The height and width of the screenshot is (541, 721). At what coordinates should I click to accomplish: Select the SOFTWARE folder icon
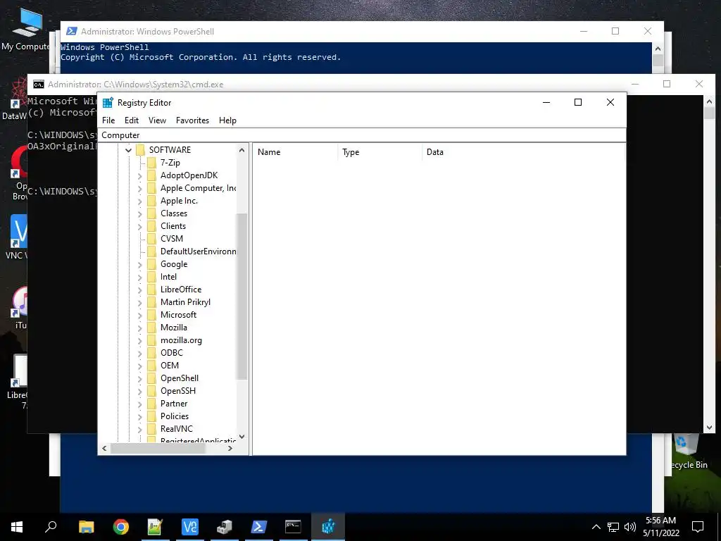(x=141, y=150)
